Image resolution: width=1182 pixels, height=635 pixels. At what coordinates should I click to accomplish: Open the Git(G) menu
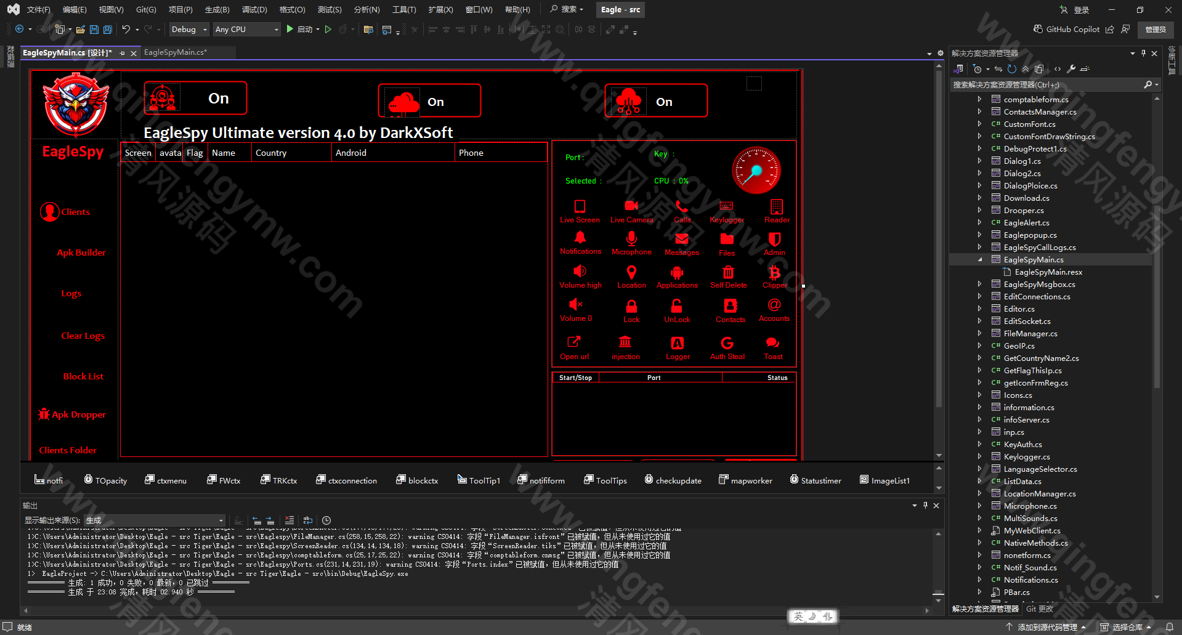tap(146, 9)
